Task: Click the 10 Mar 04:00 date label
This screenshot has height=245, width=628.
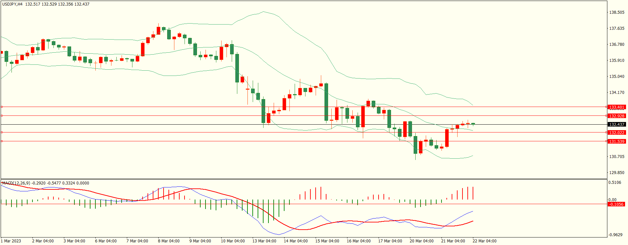Action: pyautogui.click(x=233, y=241)
